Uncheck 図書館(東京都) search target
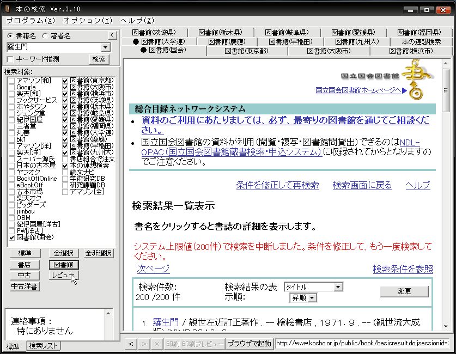 tap(65, 81)
